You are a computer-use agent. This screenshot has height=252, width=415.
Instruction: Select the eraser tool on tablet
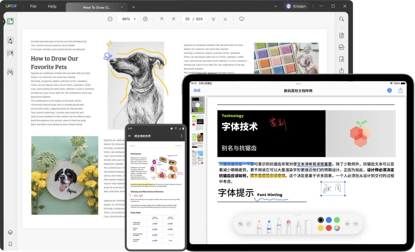288,227
